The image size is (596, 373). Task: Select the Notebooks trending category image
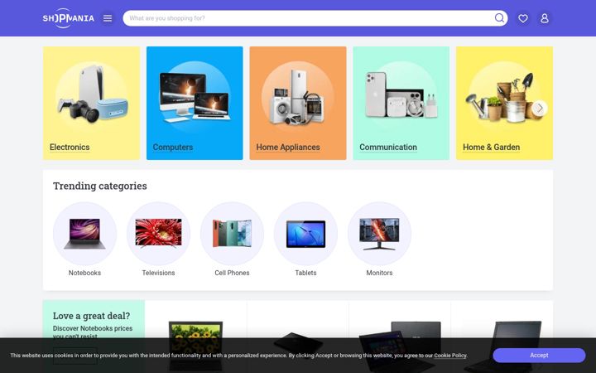click(84, 234)
